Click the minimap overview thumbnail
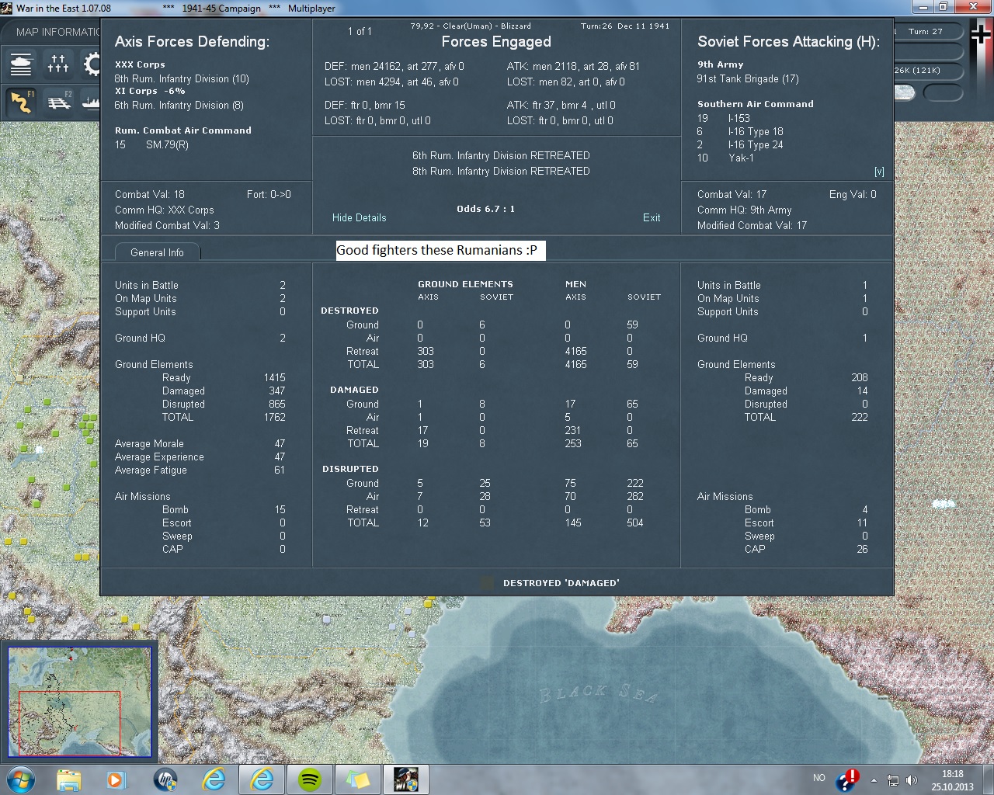The width and height of the screenshot is (994, 795). click(79, 703)
